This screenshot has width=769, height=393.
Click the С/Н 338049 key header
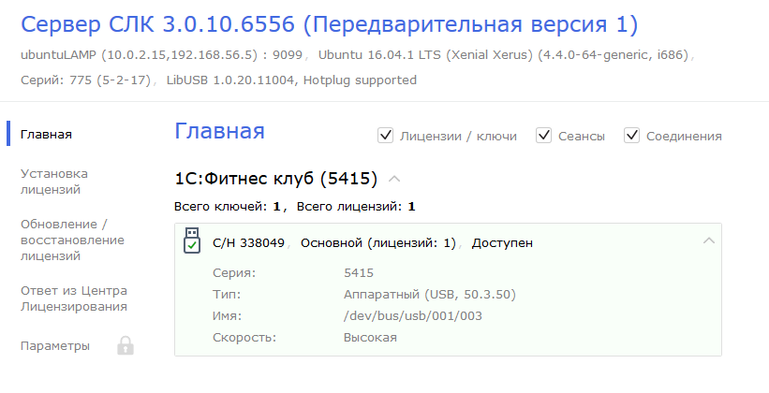[x=249, y=243]
